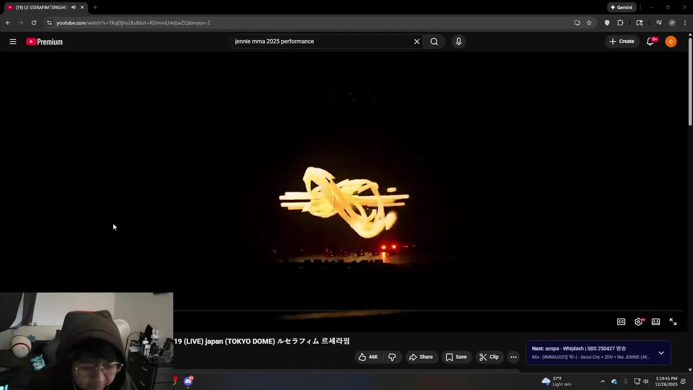Open the Create menu

622,42
